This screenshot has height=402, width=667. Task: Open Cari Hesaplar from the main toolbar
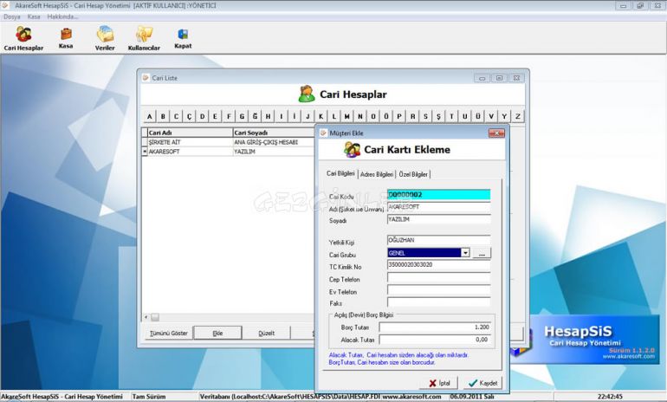coord(23,38)
